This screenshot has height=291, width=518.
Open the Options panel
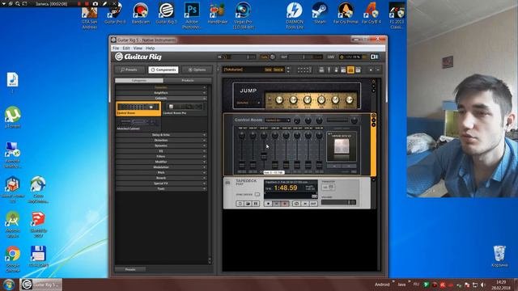pos(197,70)
